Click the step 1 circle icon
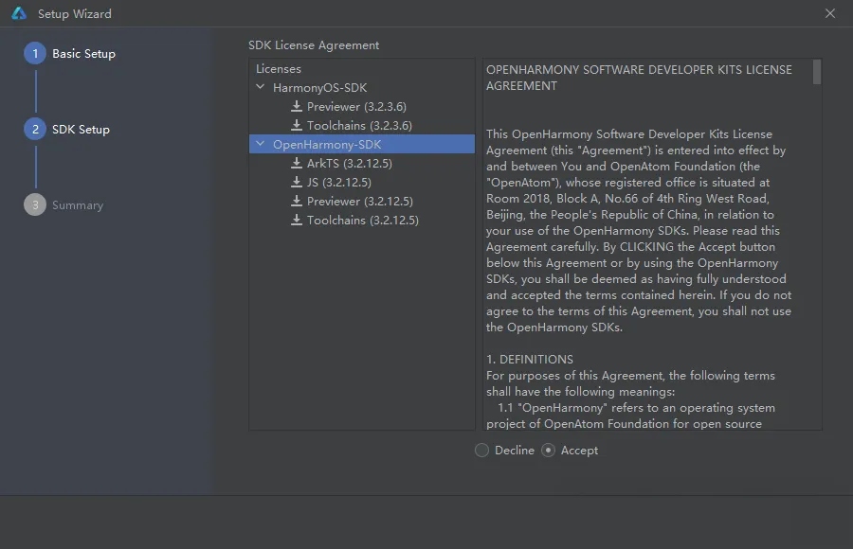 (35, 53)
